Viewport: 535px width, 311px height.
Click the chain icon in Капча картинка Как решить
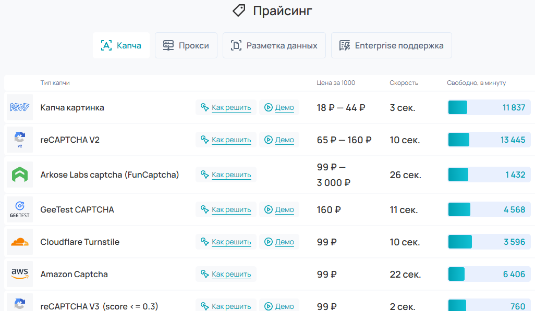205,107
